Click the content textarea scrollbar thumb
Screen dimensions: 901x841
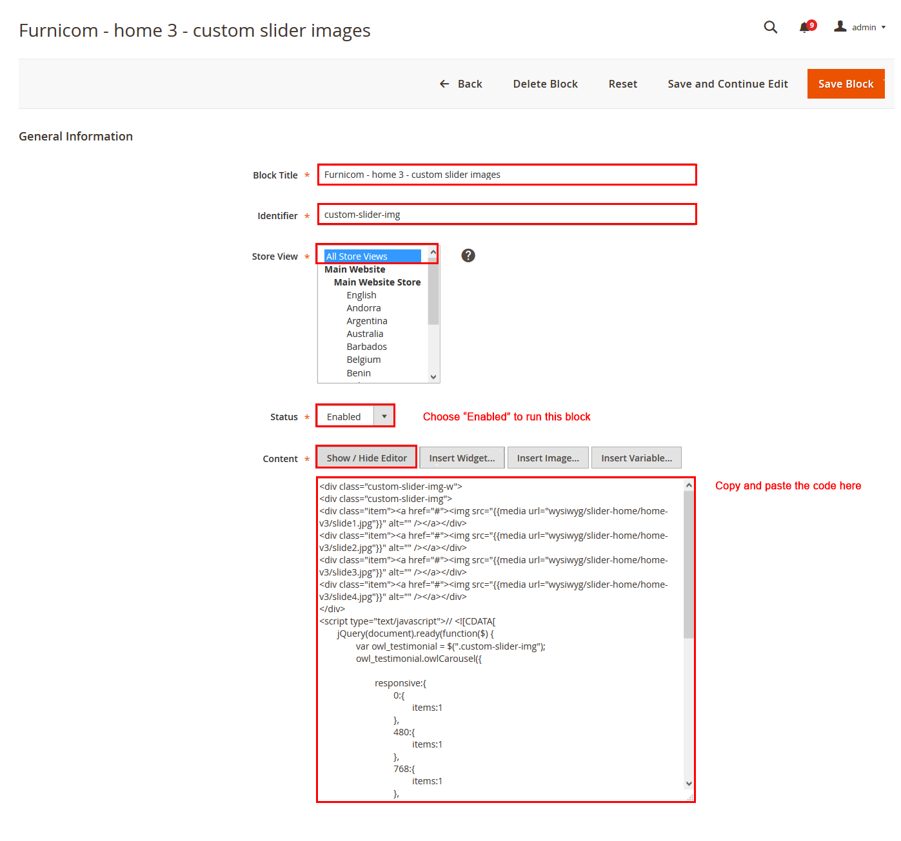pos(689,565)
